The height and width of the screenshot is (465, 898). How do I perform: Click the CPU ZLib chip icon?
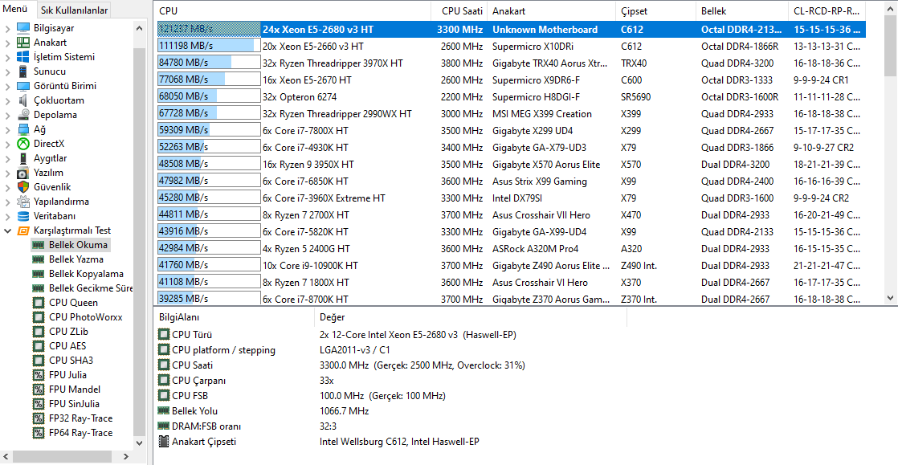pos(39,332)
